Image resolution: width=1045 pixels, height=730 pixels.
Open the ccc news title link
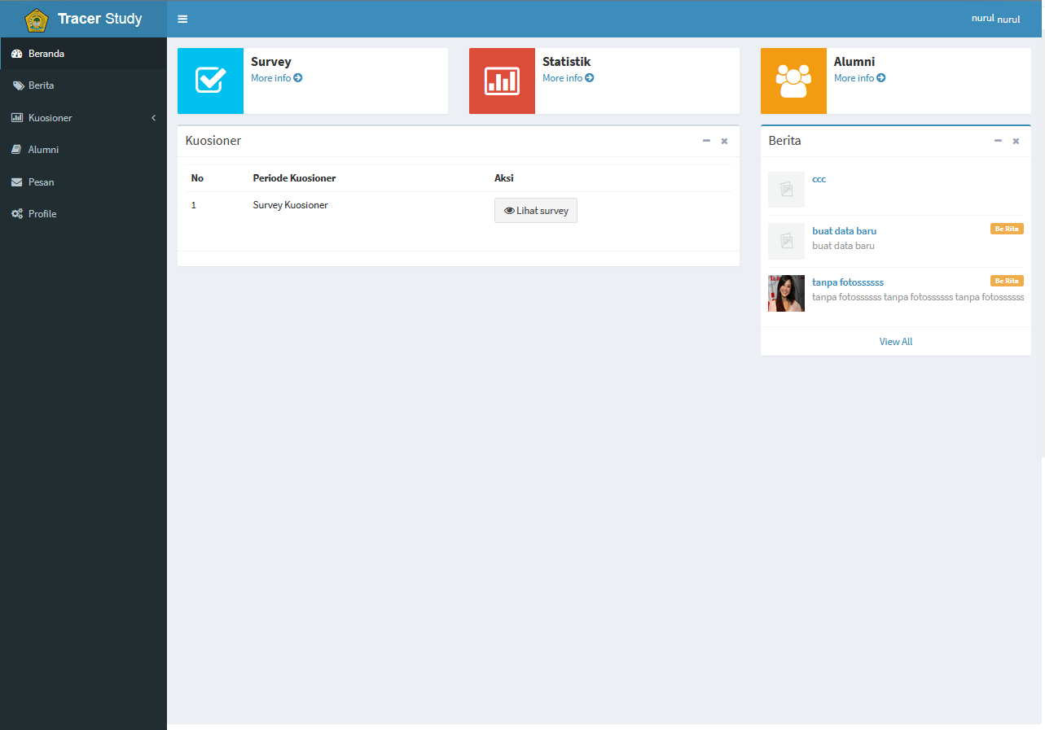point(819,179)
